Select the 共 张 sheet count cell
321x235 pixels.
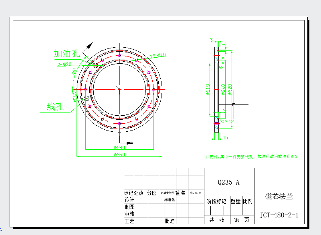pos(217,220)
